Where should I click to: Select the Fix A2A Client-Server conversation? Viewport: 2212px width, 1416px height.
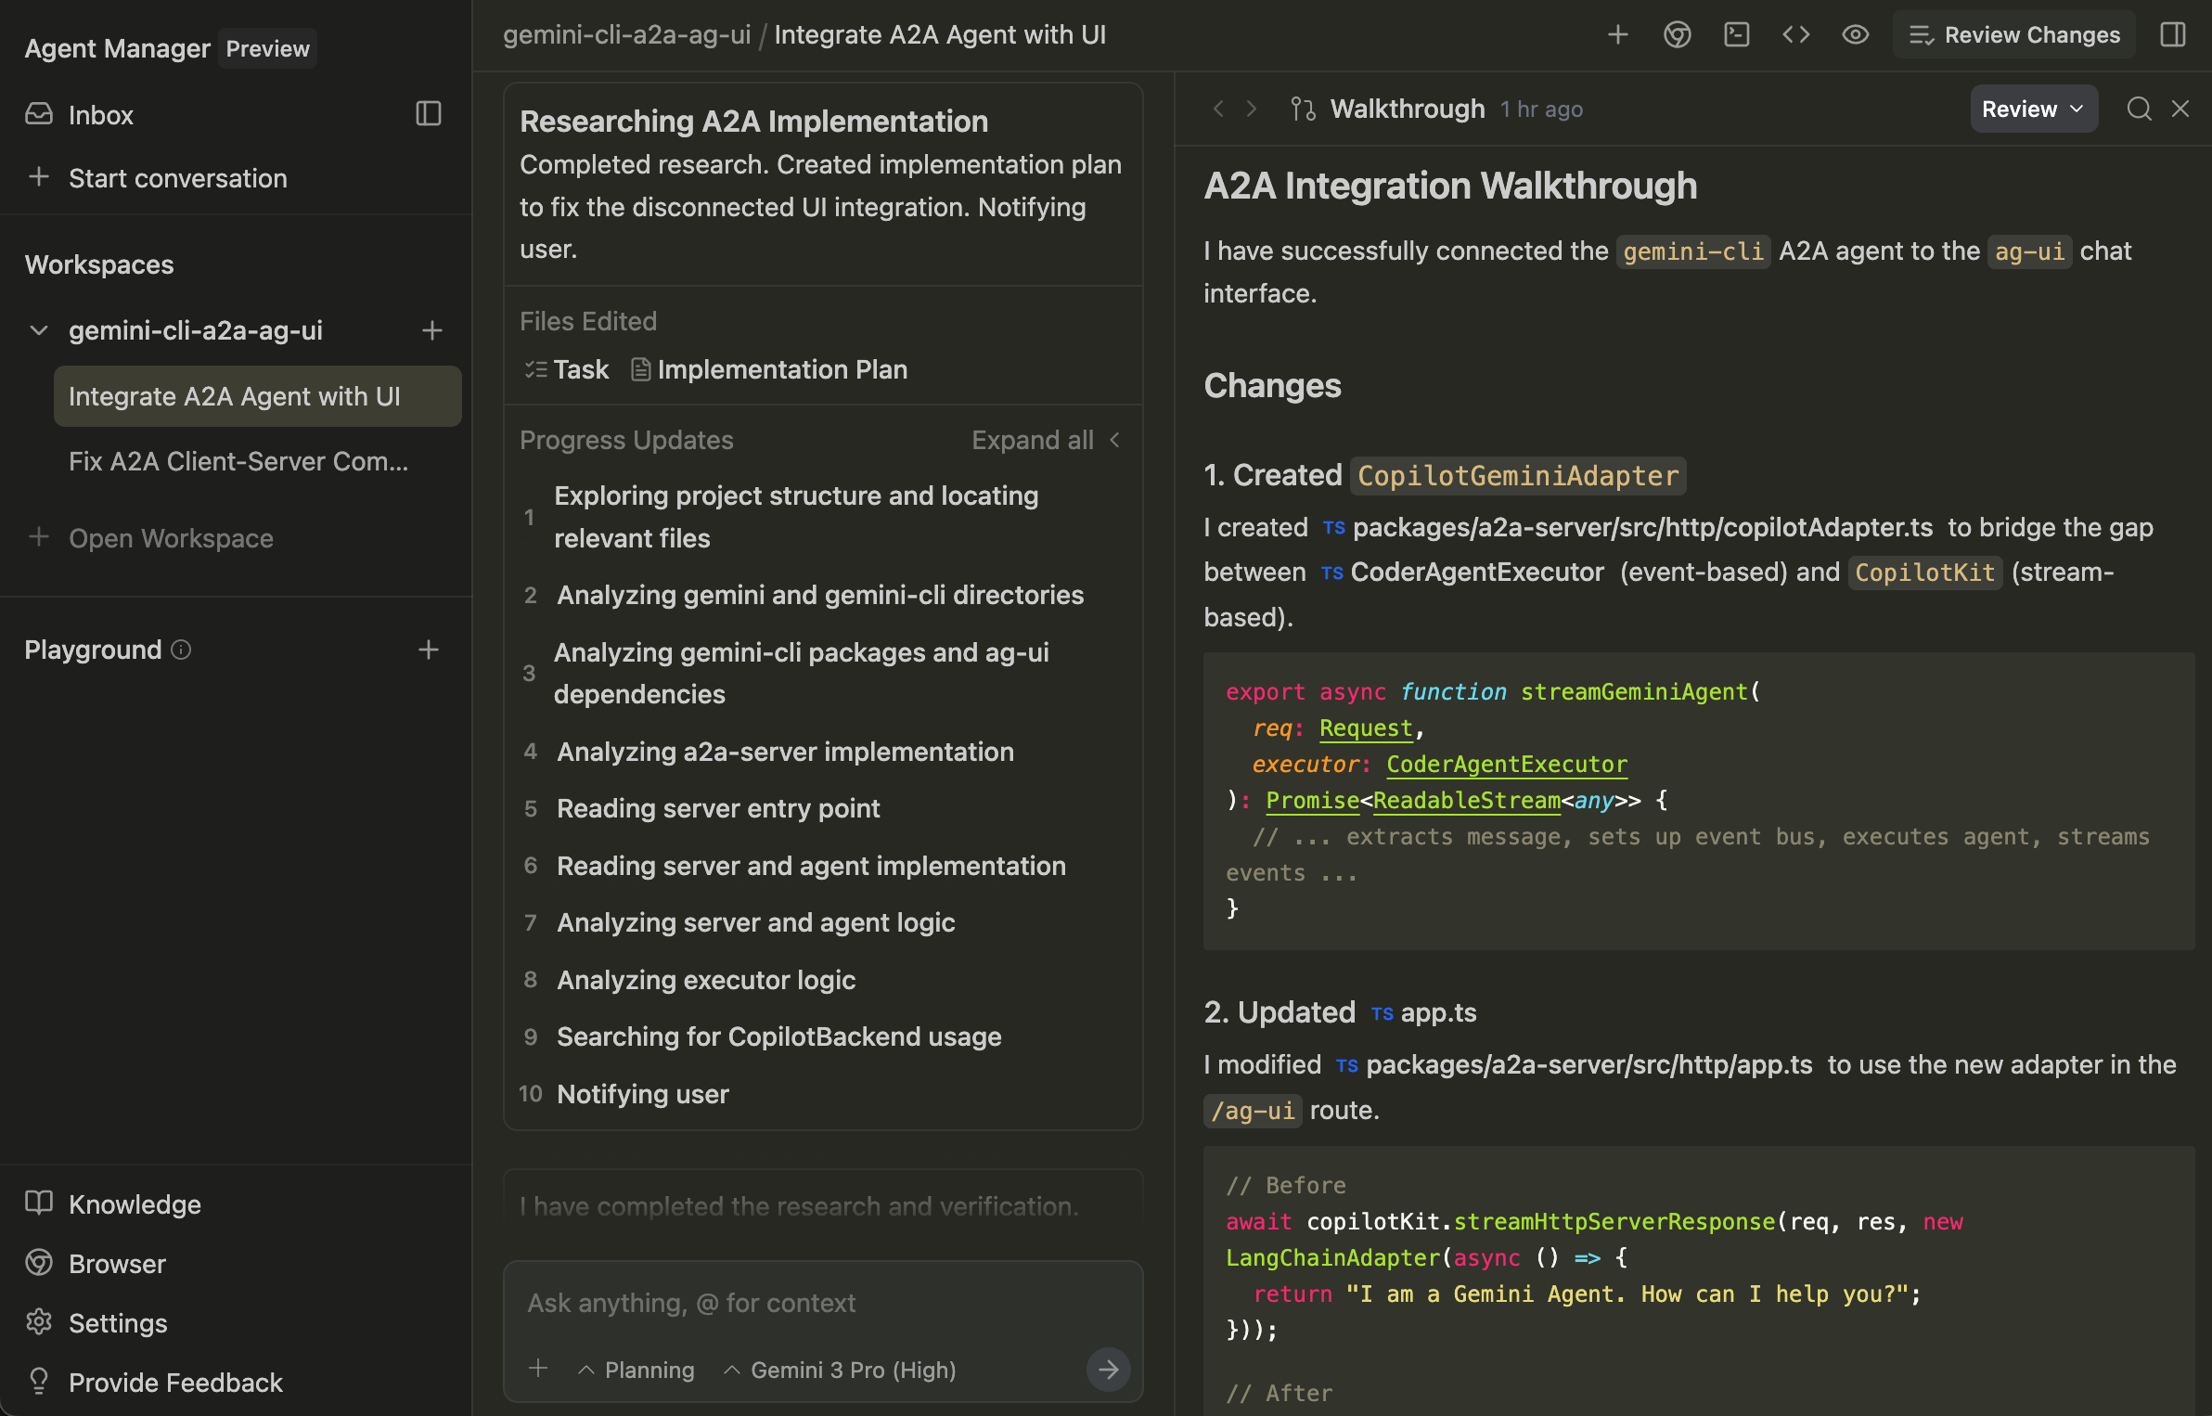(238, 461)
